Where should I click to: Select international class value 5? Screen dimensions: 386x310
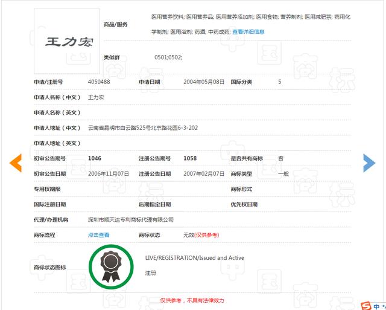point(280,82)
